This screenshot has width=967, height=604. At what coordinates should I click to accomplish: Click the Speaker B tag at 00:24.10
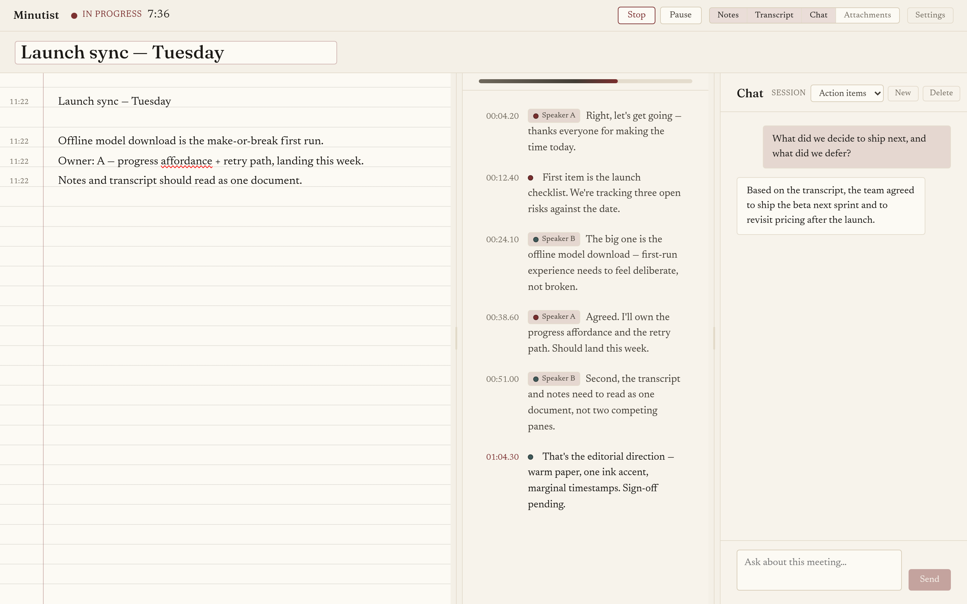553,239
